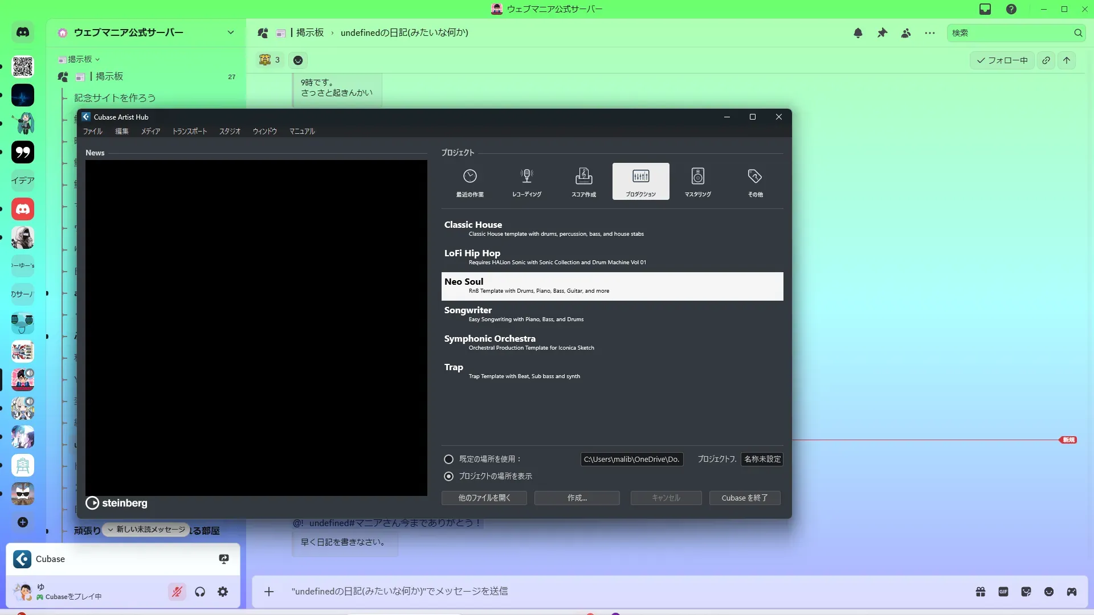Select the プロジェクトの場所を表示 radio button
Screen dimensions: 1094x615
[x=449, y=476]
